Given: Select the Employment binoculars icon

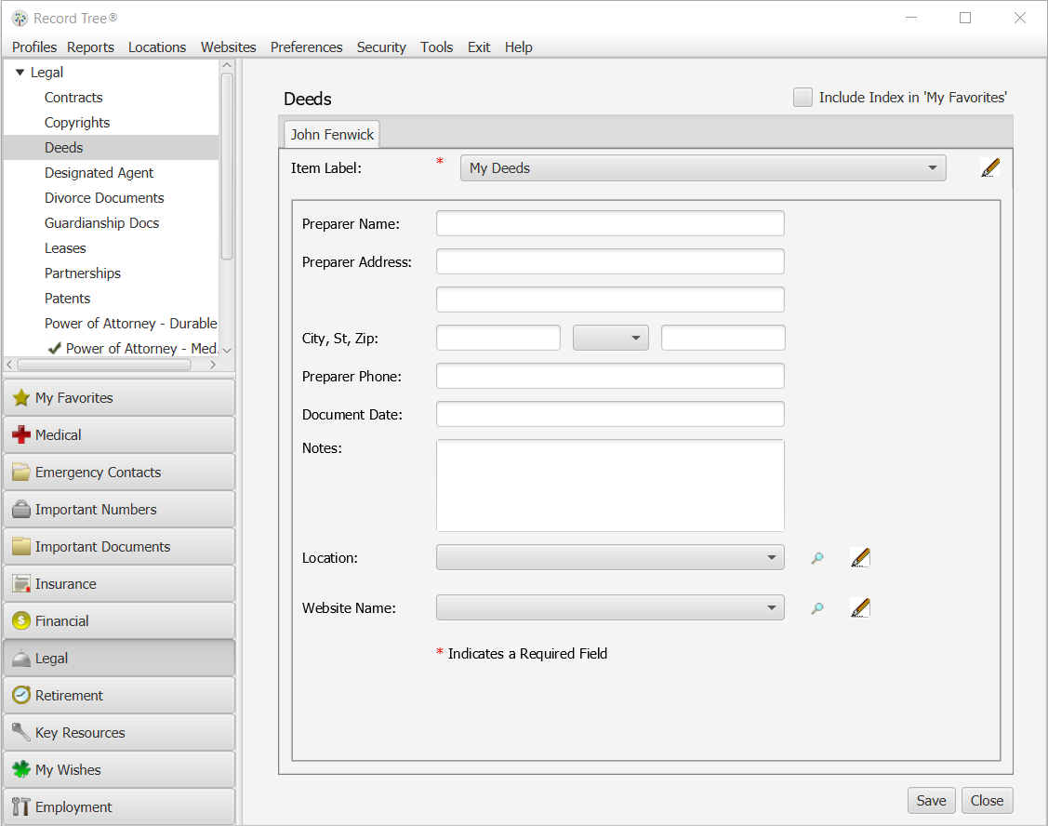Looking at the screenshot, I should pos(20,806).
